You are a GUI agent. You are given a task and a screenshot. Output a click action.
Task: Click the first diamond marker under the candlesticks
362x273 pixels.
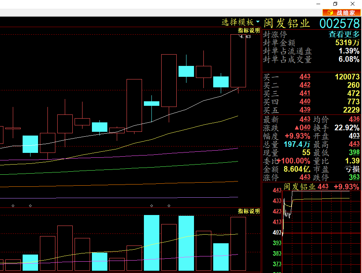(x=13, y=206)
